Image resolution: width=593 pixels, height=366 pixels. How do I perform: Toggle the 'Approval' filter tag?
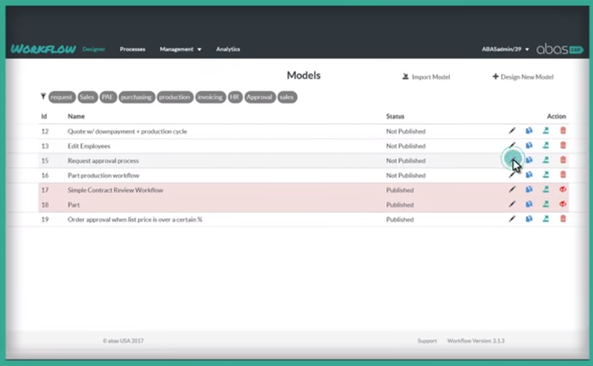coord(260,97)
